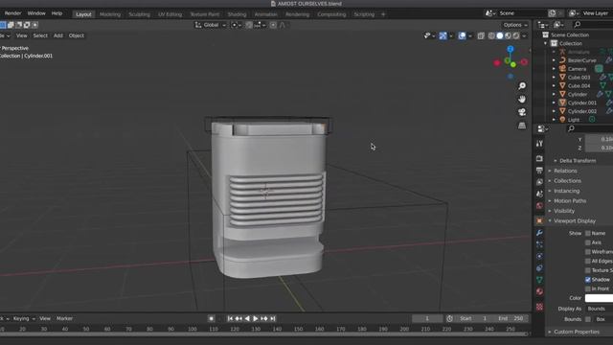Open the viewport shading options dropdown arrow

[x=524, y=36]
